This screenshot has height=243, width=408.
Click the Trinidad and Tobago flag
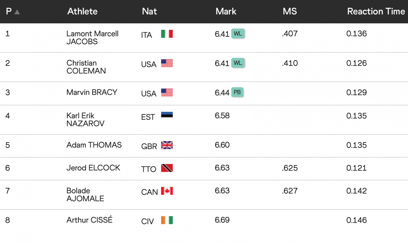click(x=167, y=168)
